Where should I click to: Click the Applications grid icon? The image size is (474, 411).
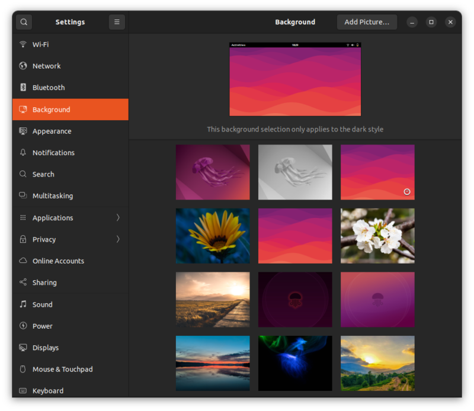coord(23,217)
